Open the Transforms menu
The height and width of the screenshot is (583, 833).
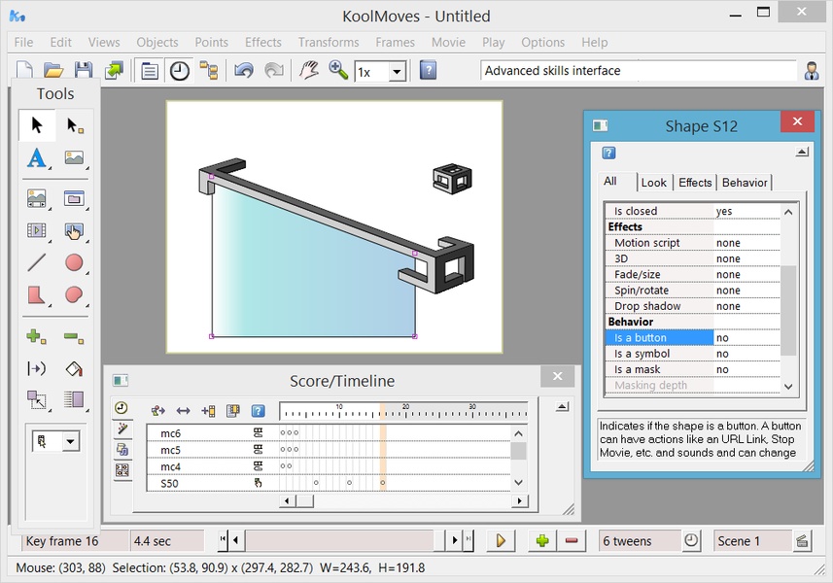[x=329, y=43]
